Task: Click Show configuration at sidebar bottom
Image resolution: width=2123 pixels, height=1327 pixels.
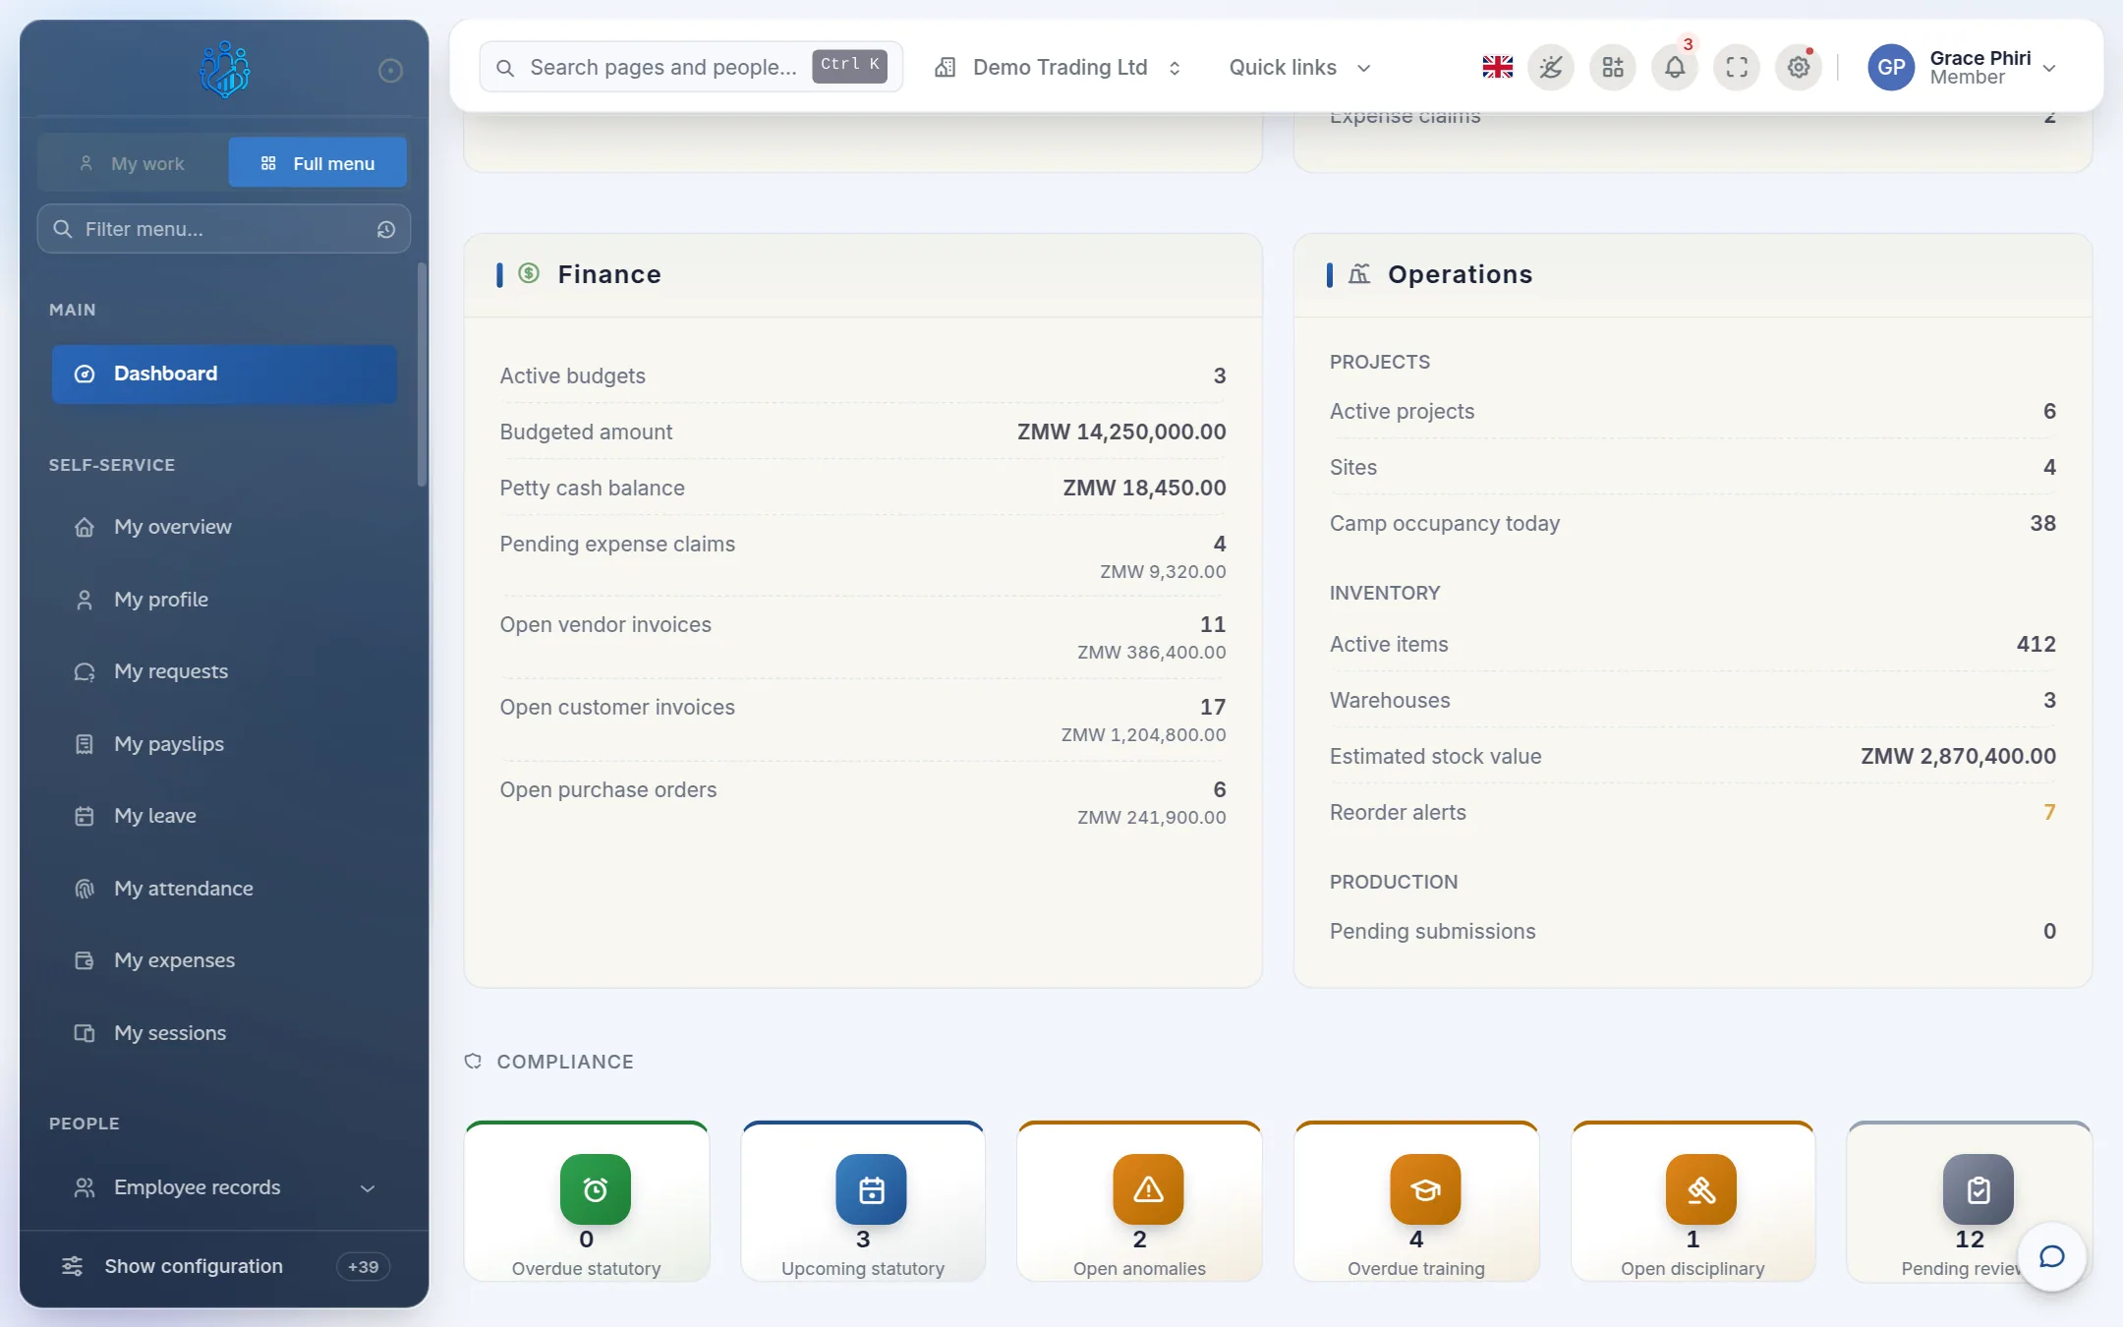Action: (x=224, y=1266)
